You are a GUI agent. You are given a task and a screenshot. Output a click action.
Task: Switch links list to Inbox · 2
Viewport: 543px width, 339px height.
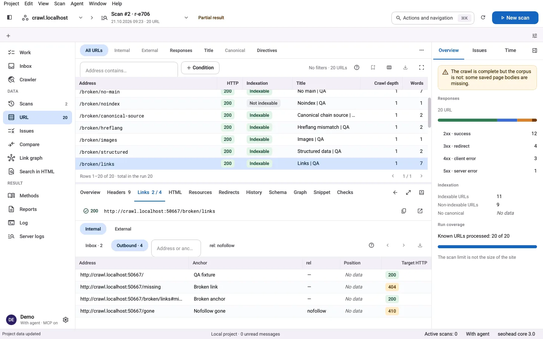click(94, 246)
